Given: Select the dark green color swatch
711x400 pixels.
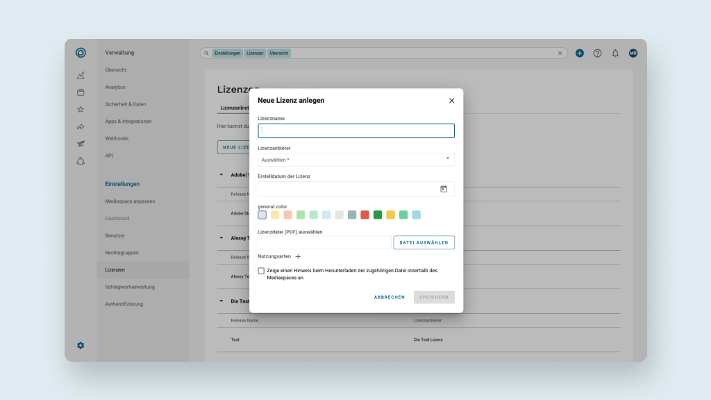Looking at the screenshot, I should (378, 215).
